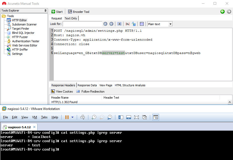Open the Web Services Editor tool
This screenshot has height=160, width=233.
point(25,45)
